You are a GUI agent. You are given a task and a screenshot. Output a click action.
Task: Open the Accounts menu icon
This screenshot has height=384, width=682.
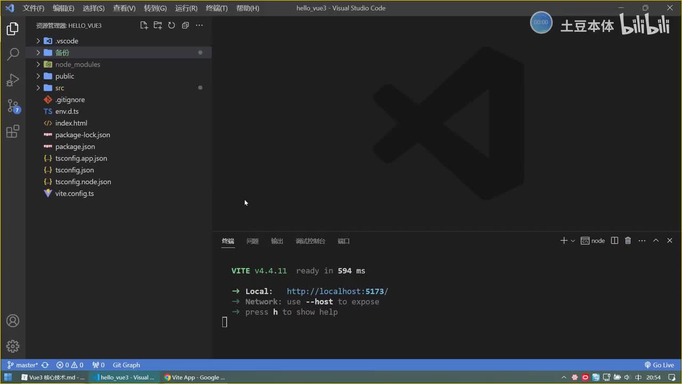pos(13,321)
